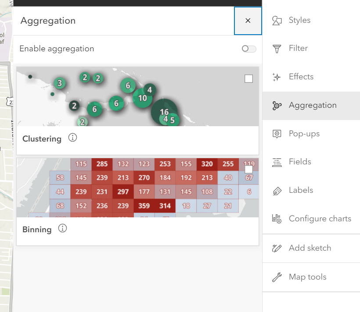Enable the aggregation toggle switch
This screenshot has height=312, width=360.
[248, 49]
